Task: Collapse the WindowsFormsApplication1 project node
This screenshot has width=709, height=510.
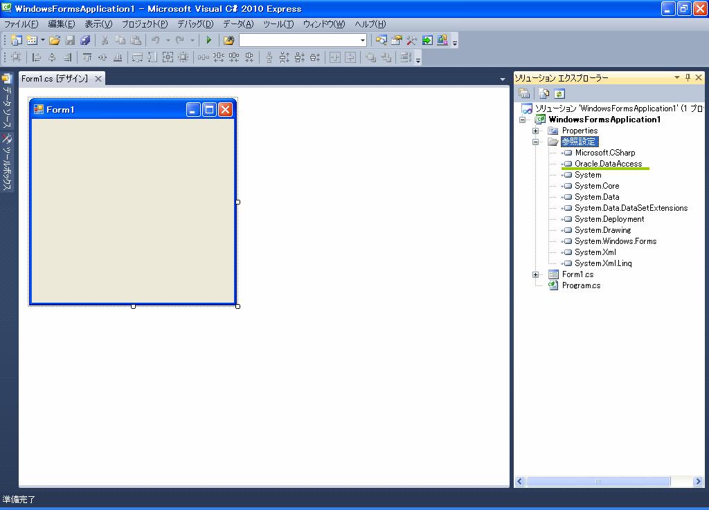Action: click(523, 120)
